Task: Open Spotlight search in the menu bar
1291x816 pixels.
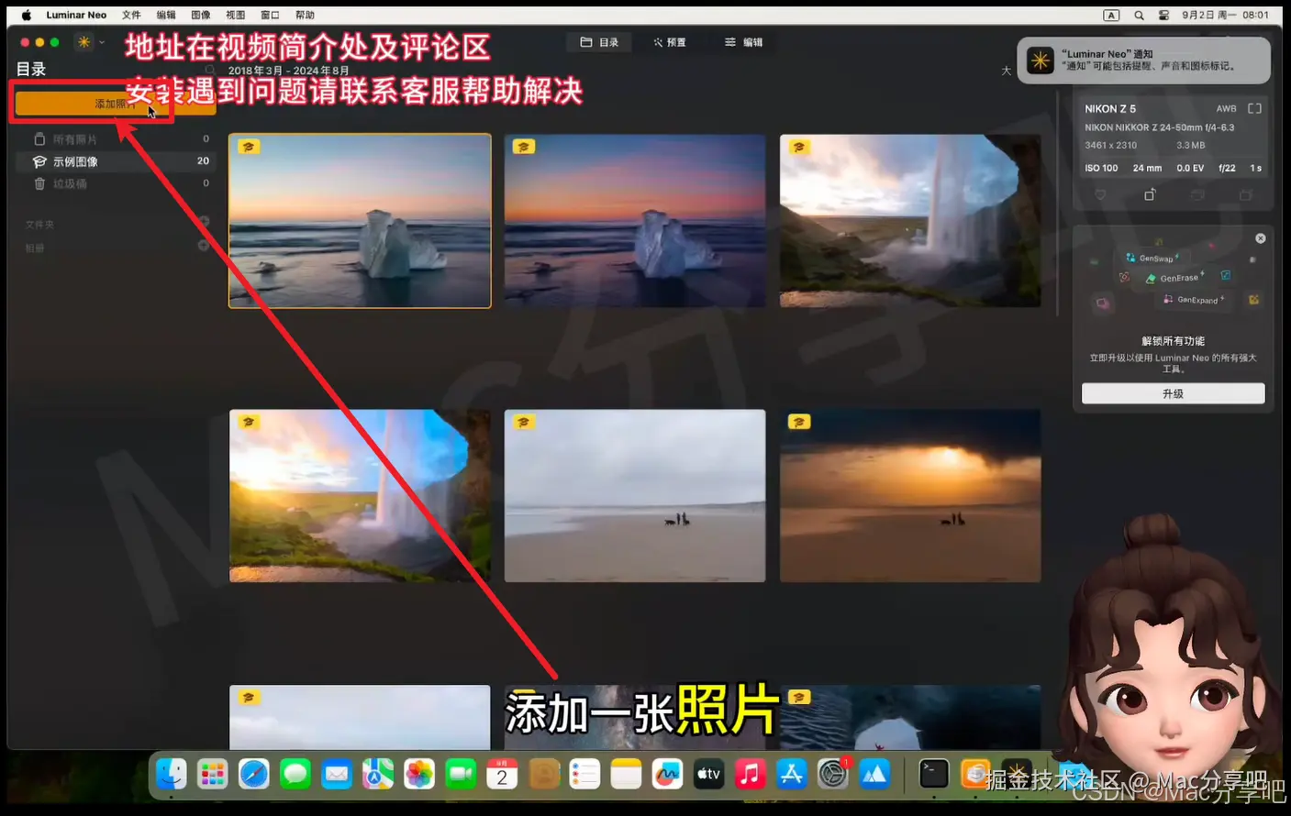Action: (1139, 15)
